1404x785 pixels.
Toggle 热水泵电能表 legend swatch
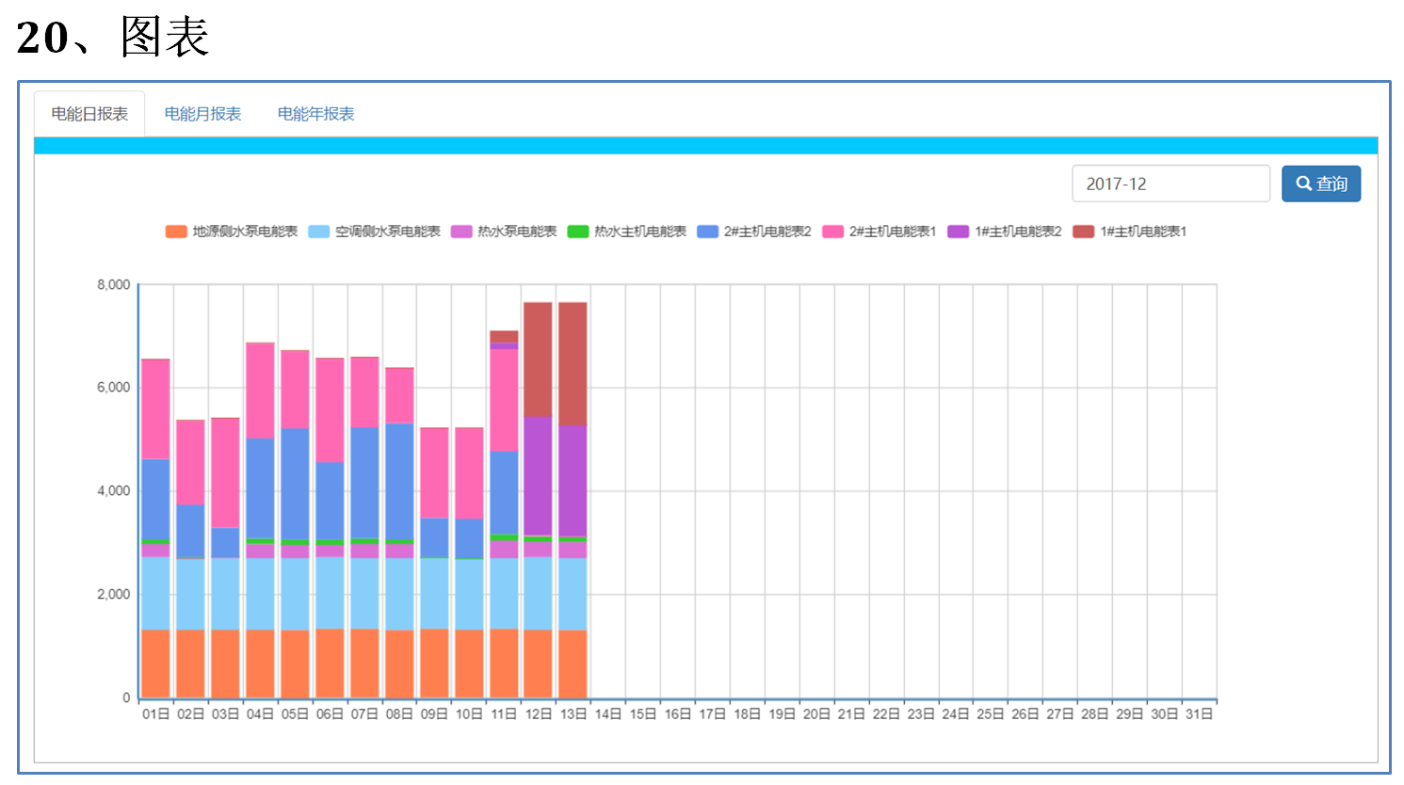[461, 232]
